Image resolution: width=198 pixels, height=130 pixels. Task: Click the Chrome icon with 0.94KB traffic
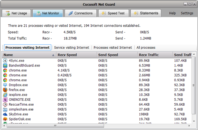point(5,80)
